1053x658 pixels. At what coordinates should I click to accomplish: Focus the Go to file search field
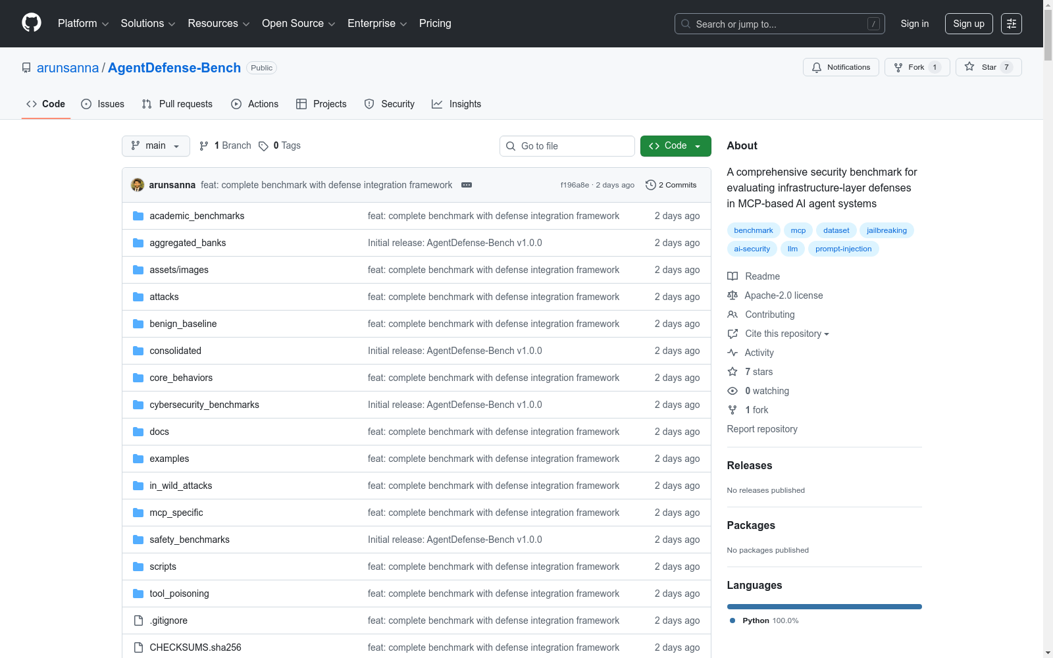(567, 146)
